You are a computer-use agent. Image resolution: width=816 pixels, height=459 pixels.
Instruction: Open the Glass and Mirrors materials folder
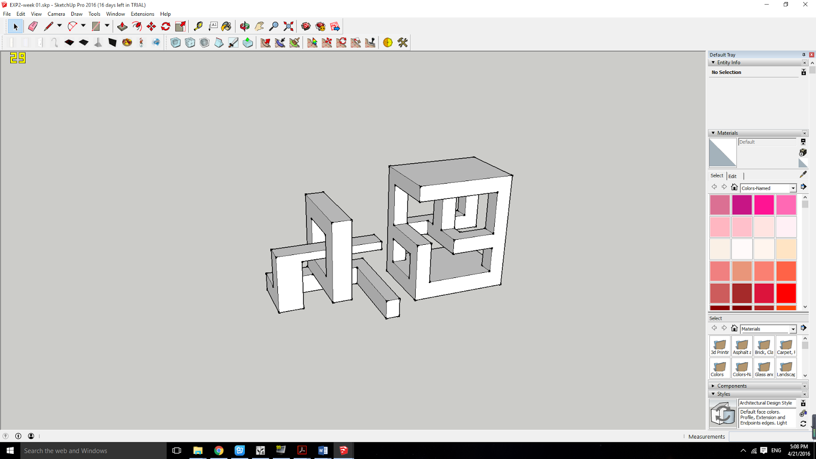coord(764,368)
